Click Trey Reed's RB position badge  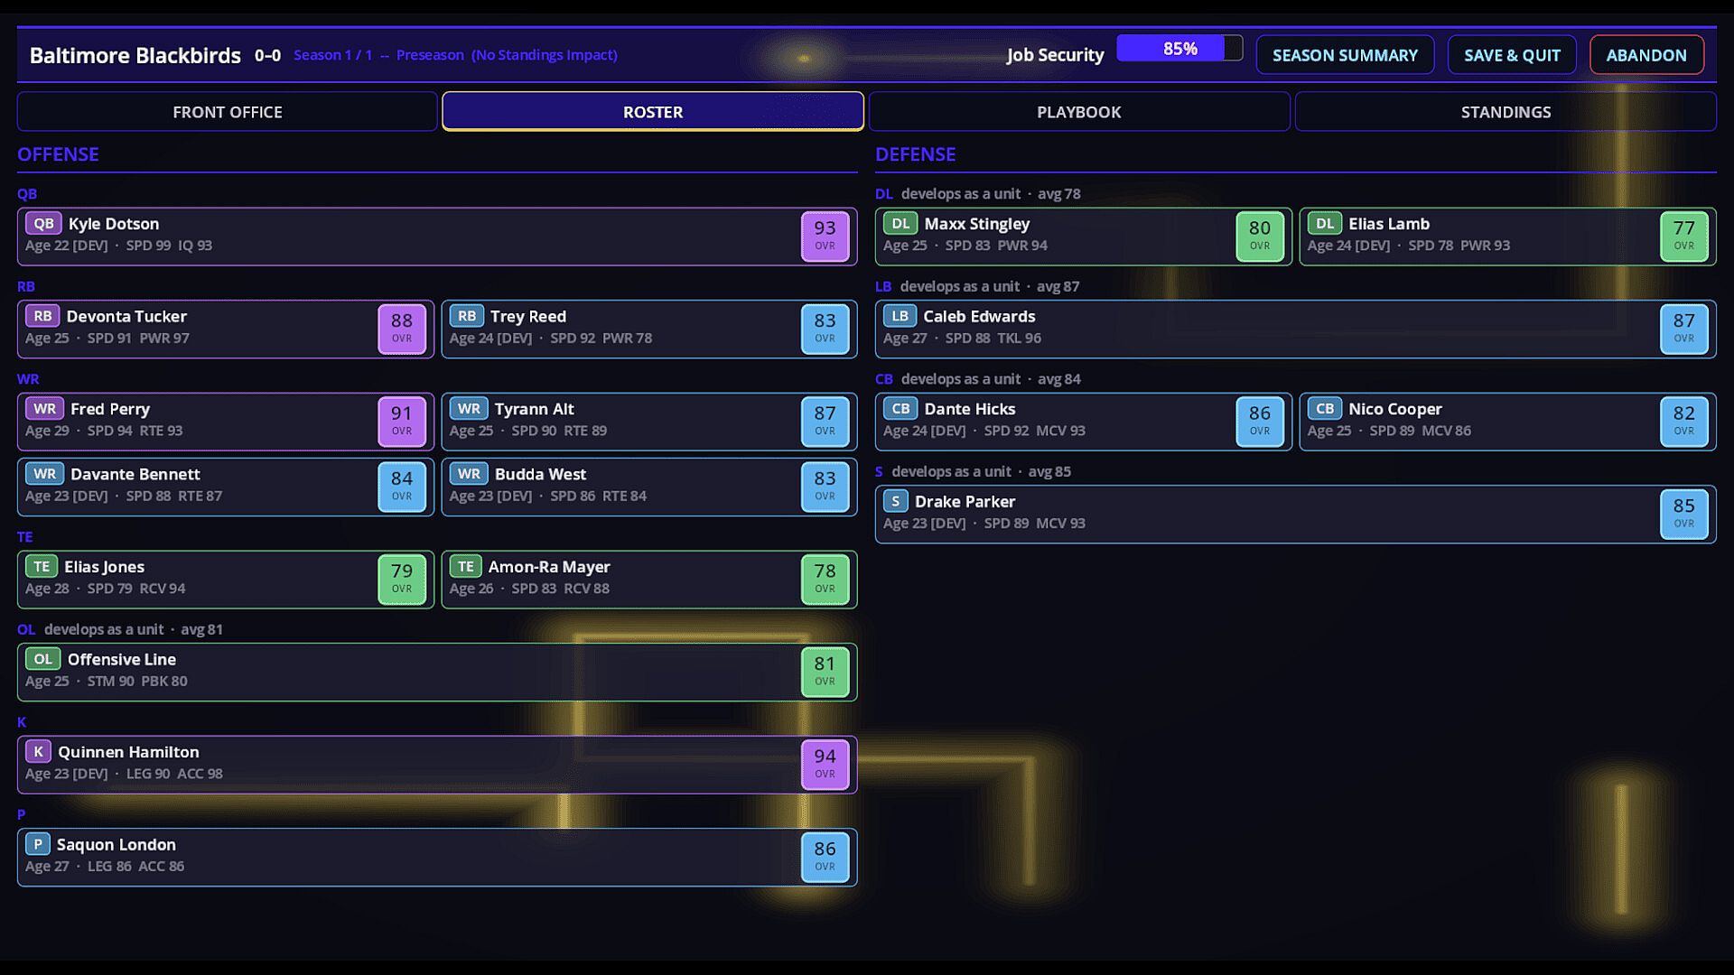pyautogui.click(x=467, y=316)
